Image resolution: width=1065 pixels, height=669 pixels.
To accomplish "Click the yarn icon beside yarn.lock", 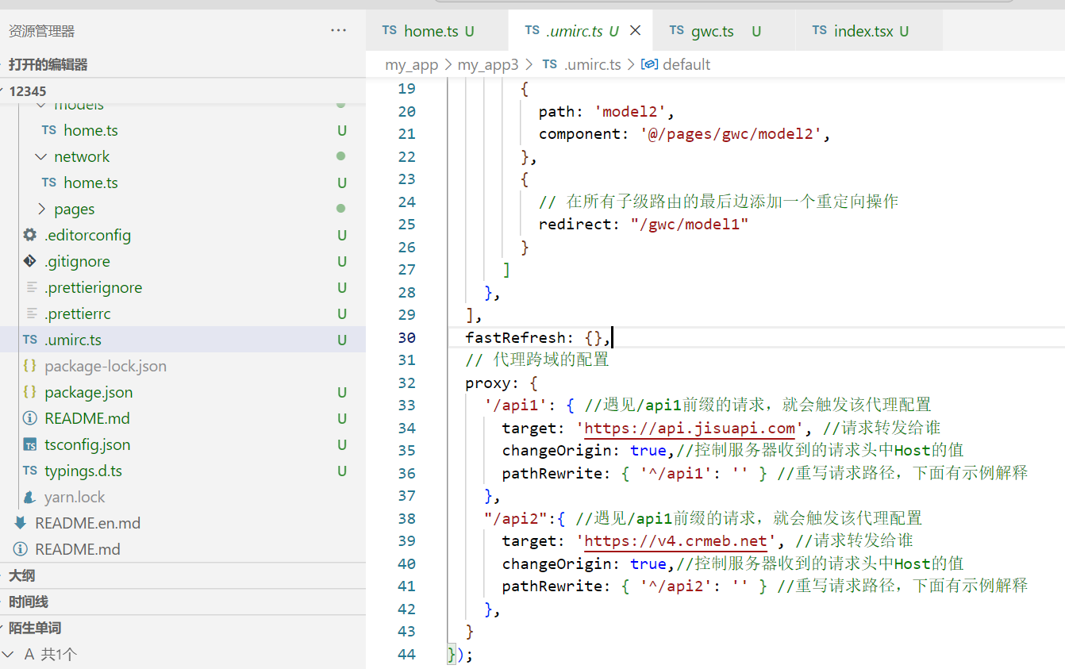I will click(x=30, y=498).
